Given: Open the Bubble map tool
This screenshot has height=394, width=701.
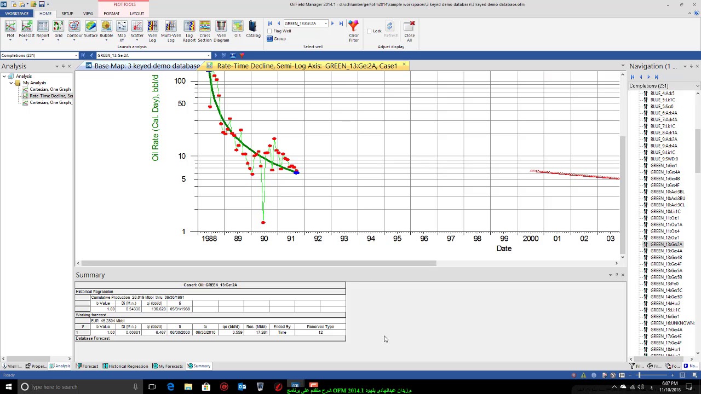Looking at the screenshot, I should tap(106, 30).
